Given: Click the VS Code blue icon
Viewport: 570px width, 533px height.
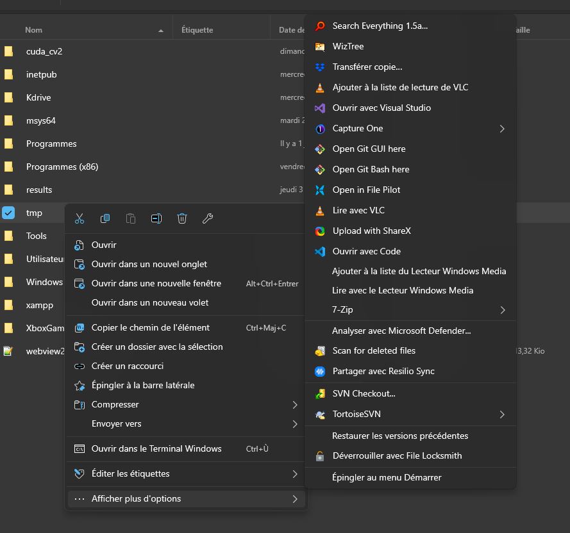Looking at the screenshot, I should click(320, 251).
